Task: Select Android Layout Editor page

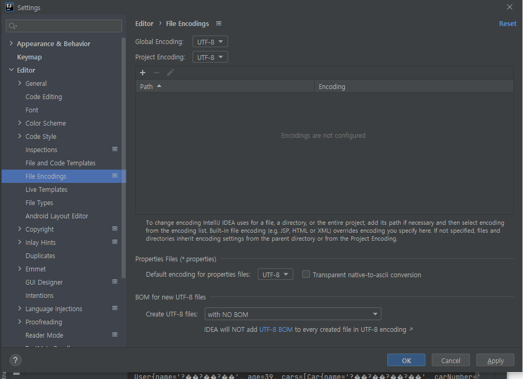Action: (x=57, y=216)
